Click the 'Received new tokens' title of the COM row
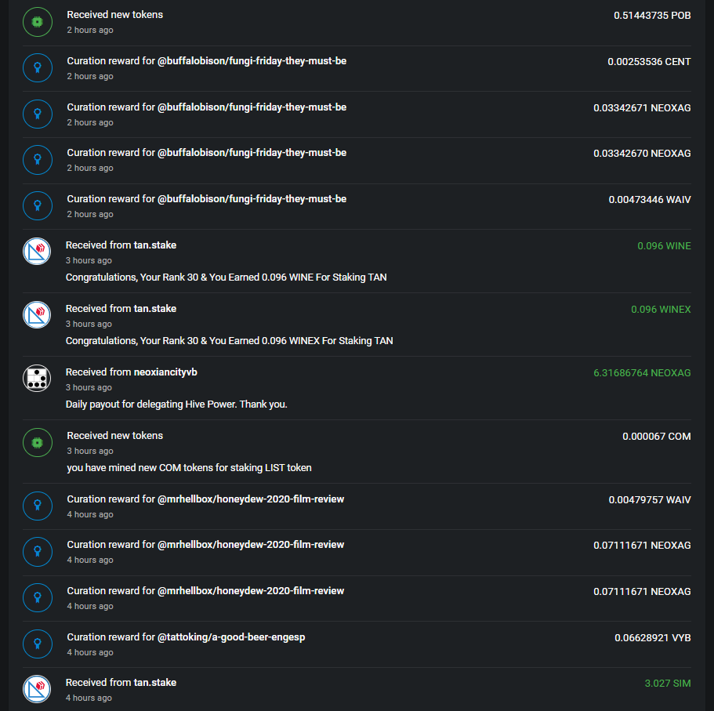The height and width of the screenshot is (711, 714). tap(114, 435)
